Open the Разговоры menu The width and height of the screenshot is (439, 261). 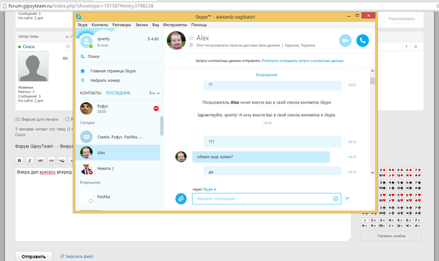[122, 25]
